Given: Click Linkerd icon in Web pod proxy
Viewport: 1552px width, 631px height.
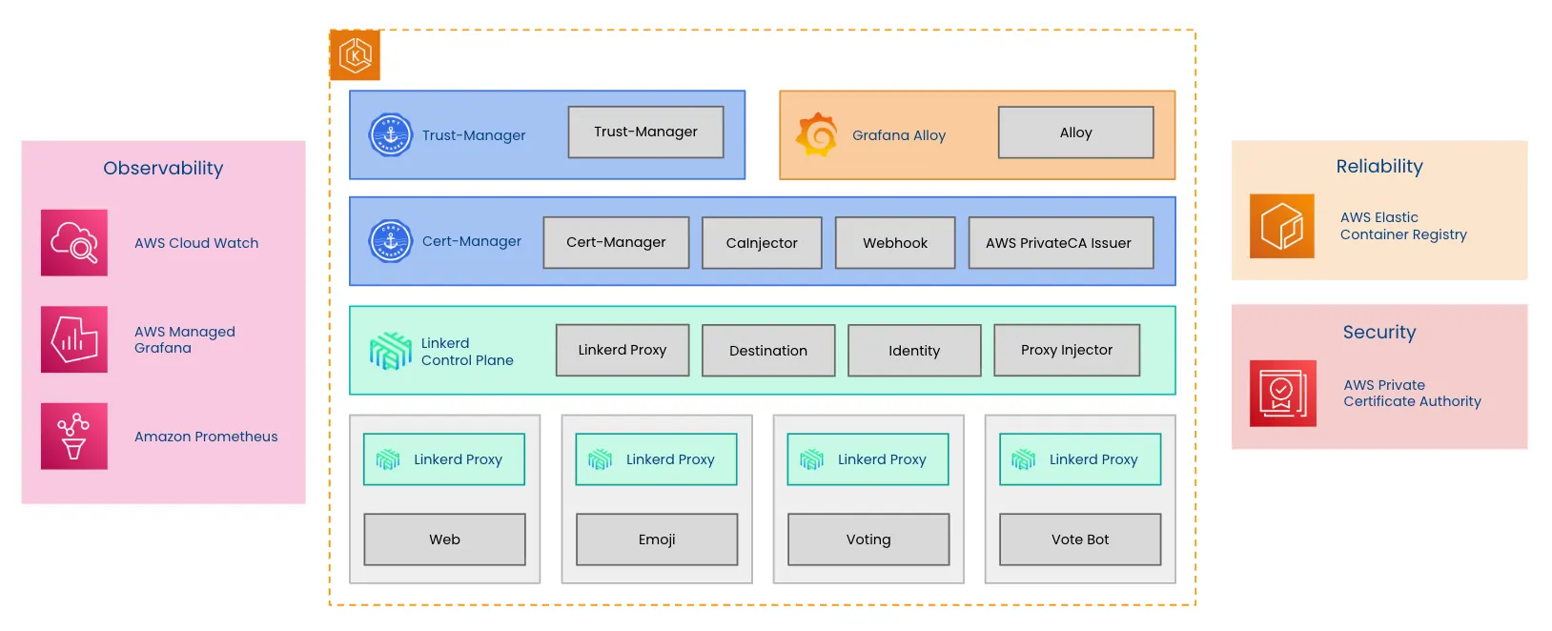Looking at the screenshot, I should (388, 460).
